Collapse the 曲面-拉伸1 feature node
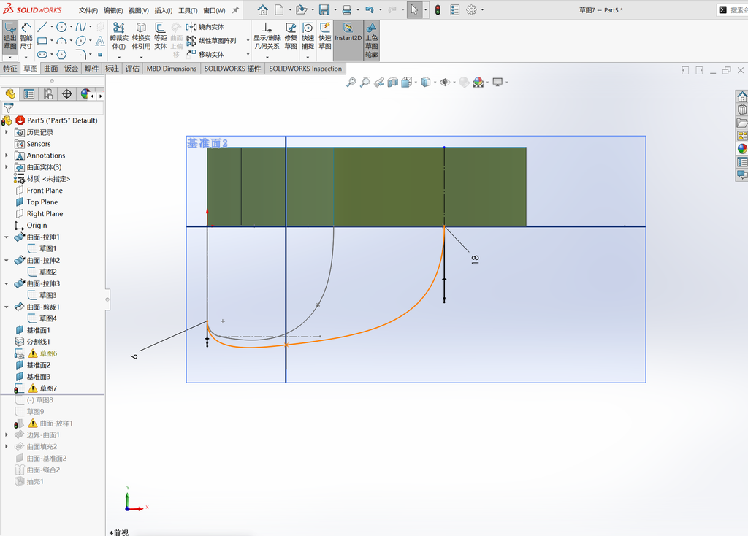748x536 pixels. tap(6, 237)
